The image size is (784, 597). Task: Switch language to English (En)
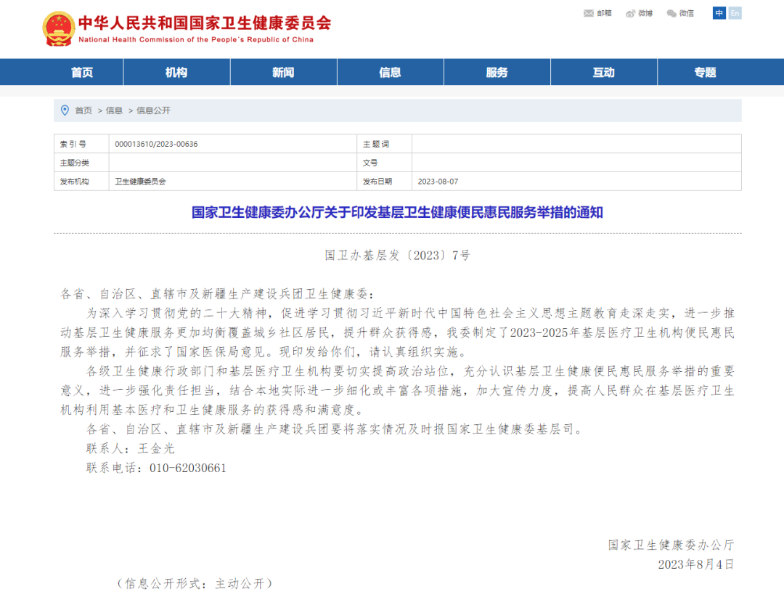coord(735,13)
